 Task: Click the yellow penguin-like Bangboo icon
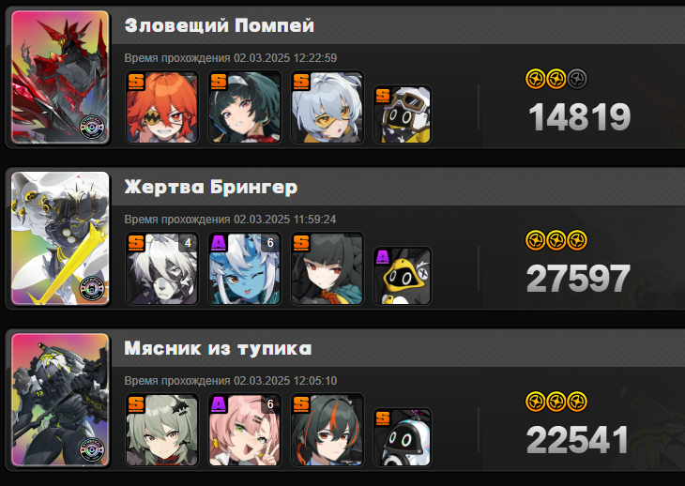(403, 276)
